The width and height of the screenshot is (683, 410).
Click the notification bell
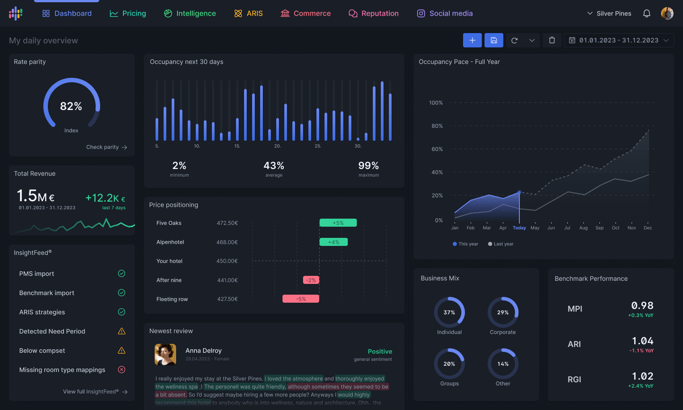point(647,13)
